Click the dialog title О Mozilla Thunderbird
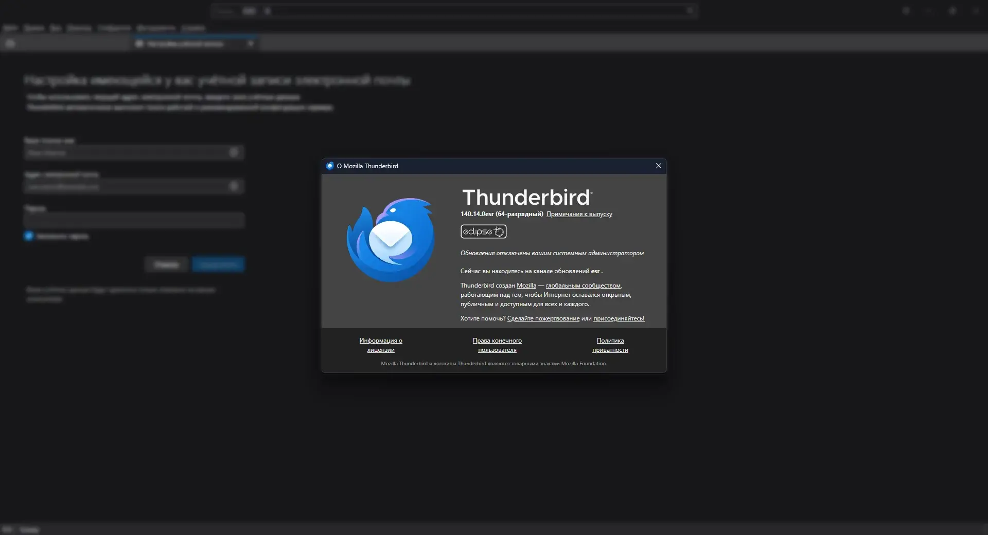Image resolution: width=988 pixels, height=535 pixels. point(367,166)
